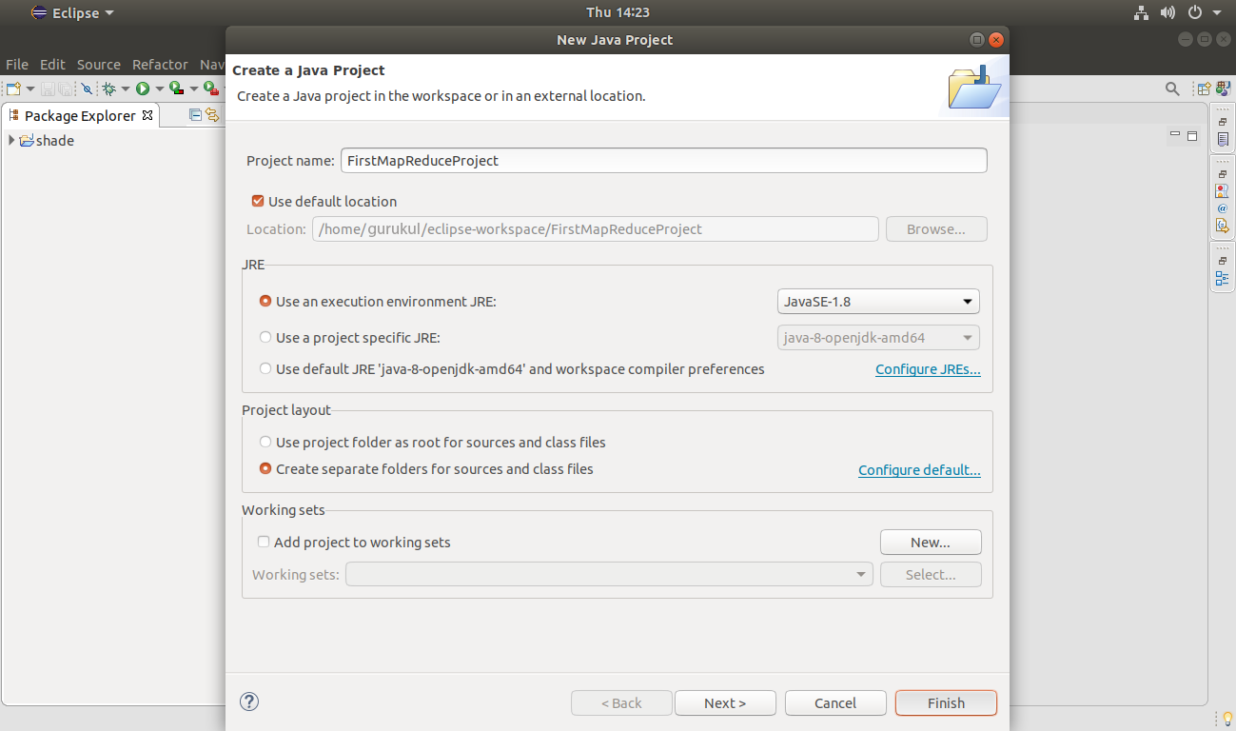Screen dimensions: 1236x731
Task: Open the clock Thu 14:23 menu
Action: (x=618, y=12)
